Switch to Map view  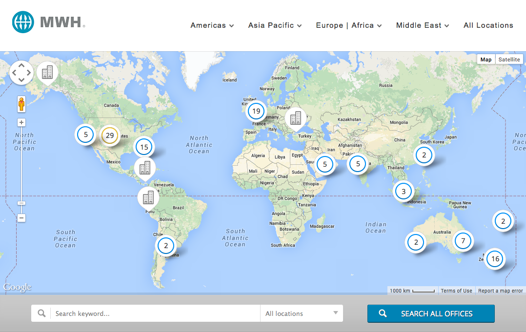pyautogui.click(x=486, y=59)
